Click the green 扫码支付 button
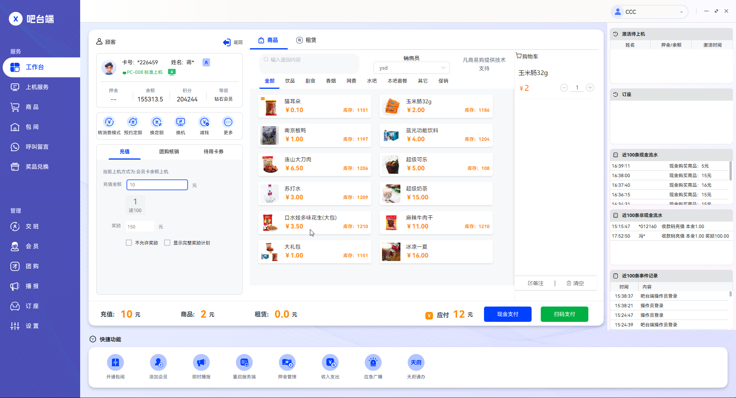The height and width of the screenshot is (398, 736). (x=564, y=314)
